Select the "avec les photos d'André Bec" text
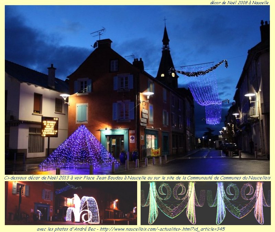Screen dimensions: 275x232 click(67, 229)
